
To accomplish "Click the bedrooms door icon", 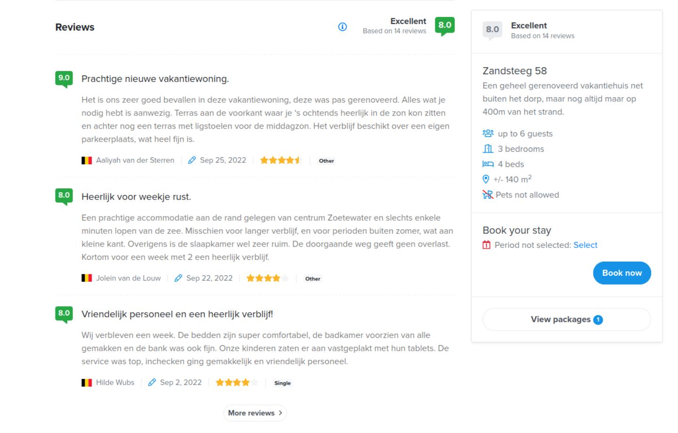I will pos(488,149).
